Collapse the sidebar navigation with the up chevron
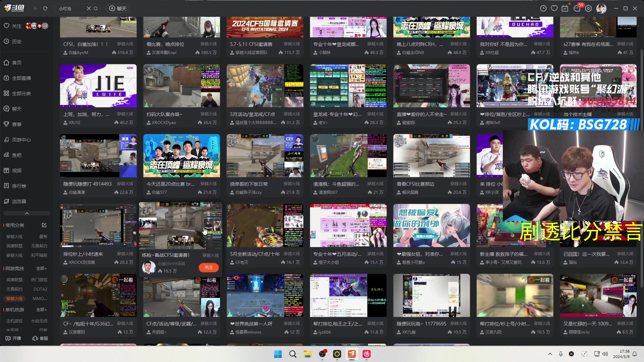Screen dimensions: 644x362 coord(27,213)
